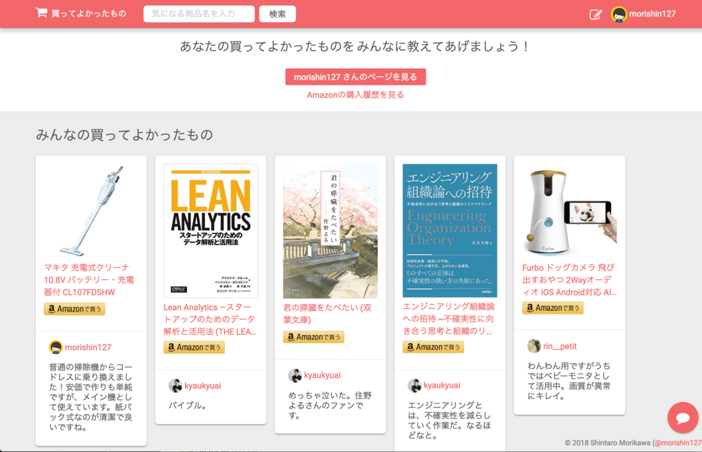The height and width of the screenshot is (452, 702).
Task: Open the kyaukyuai username on the エンジニアリング組織論 card
Action: [x=442, y=386]
